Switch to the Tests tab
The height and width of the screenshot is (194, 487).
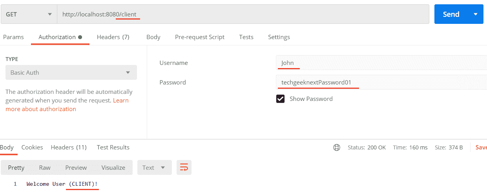246,37
